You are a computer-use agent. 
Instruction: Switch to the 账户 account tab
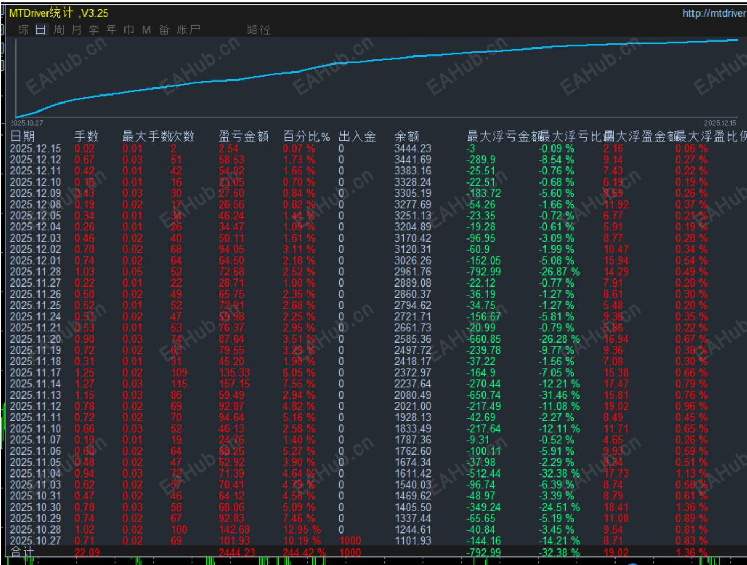tap(189, 29)
